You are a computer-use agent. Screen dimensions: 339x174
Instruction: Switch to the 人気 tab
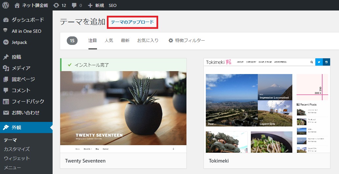tap(109, 40)
